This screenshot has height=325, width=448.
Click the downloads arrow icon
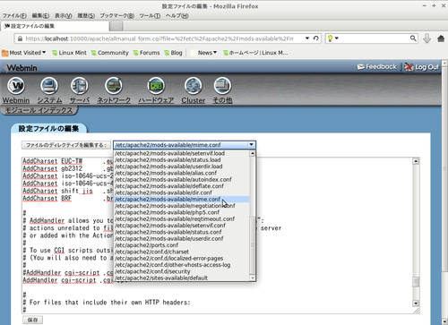[426, 38]
